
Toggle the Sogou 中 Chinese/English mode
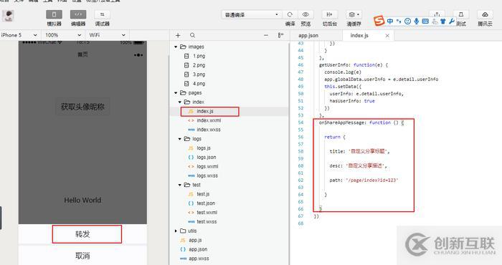click(390, 21)
